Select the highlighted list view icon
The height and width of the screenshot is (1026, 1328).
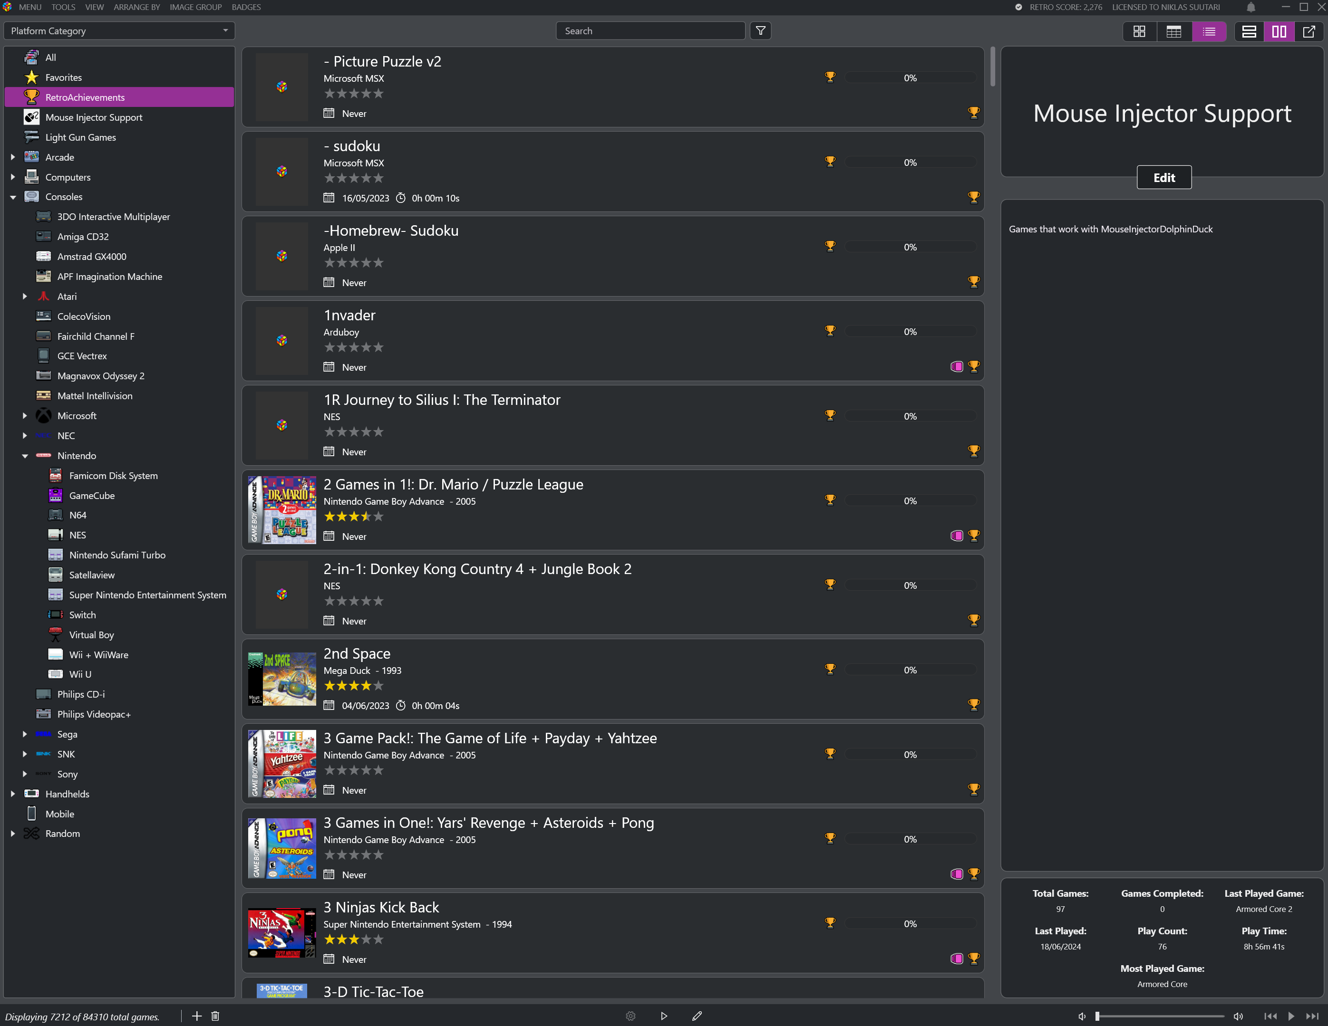pyautogui.click(x=1209, y=31)
